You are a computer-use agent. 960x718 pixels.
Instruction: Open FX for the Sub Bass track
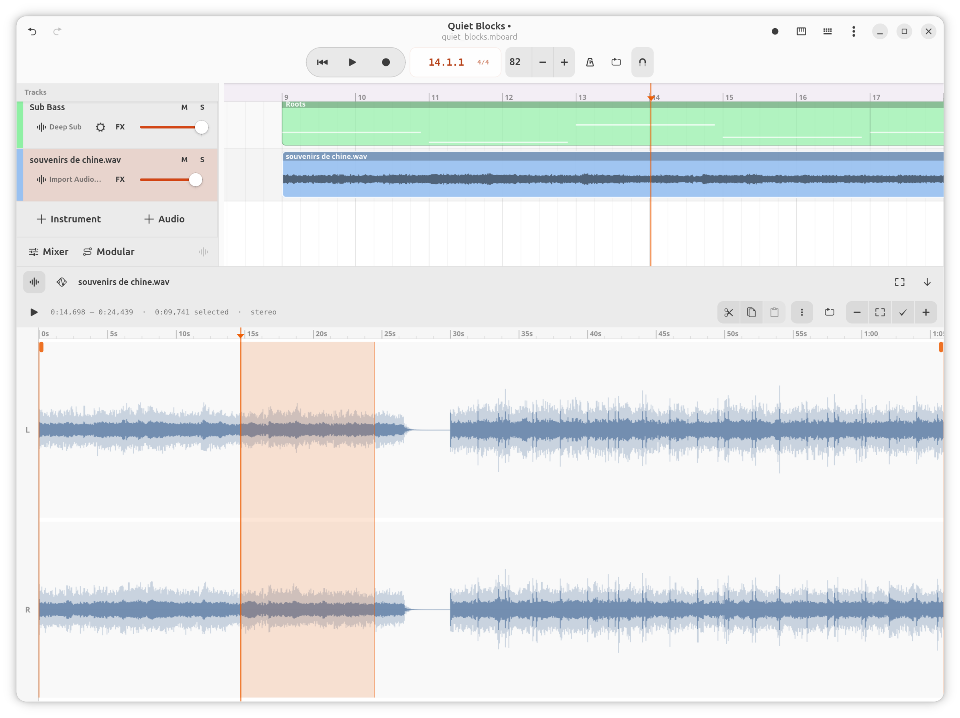[120, 127]
